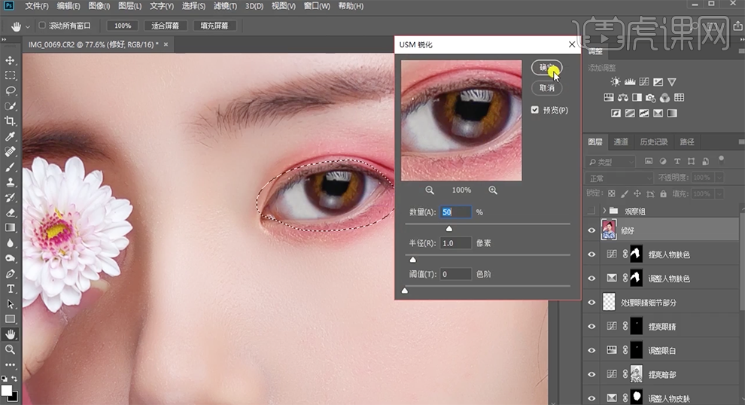Select the Blur tool
Viewport: 745px width, 405px height.
tap(10, 243)
